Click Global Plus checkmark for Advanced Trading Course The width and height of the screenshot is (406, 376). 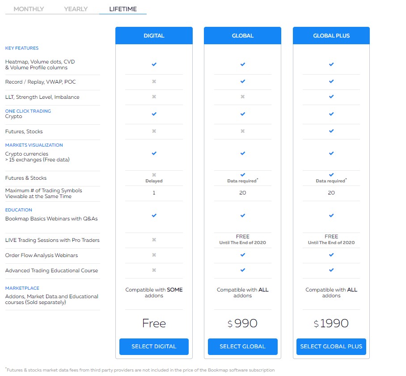tap(331, 270)
